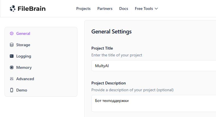Select the Logging terminal icon
Image resolution: width=216 pixels, height=117 pixels.
pyautogui.click(x=12, y=56)
